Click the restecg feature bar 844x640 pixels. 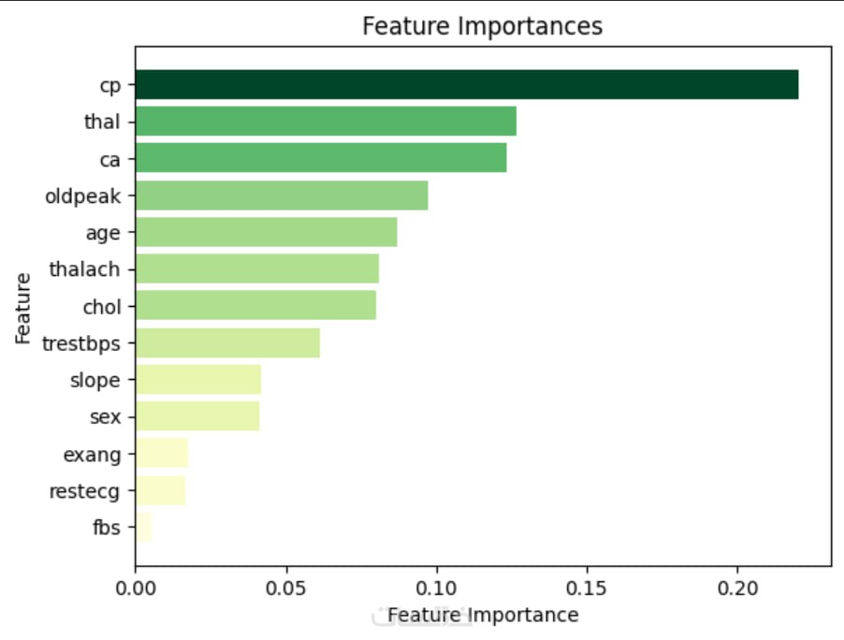pyautogui.click(x=161, y=490)
